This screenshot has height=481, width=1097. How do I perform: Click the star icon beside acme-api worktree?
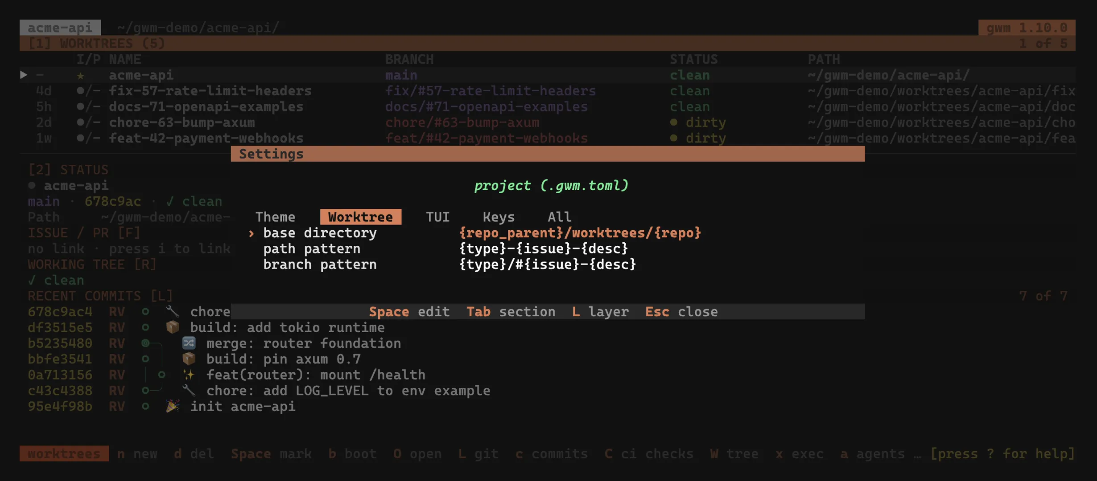click(x=80, y=75)
